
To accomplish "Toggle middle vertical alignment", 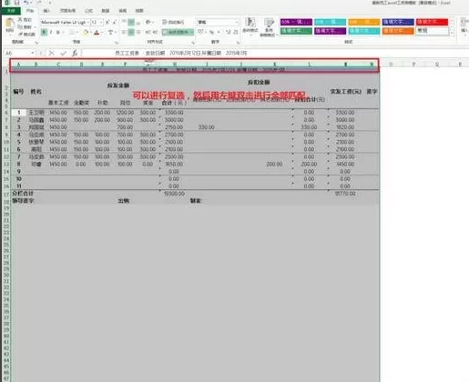I will point(131,22).
